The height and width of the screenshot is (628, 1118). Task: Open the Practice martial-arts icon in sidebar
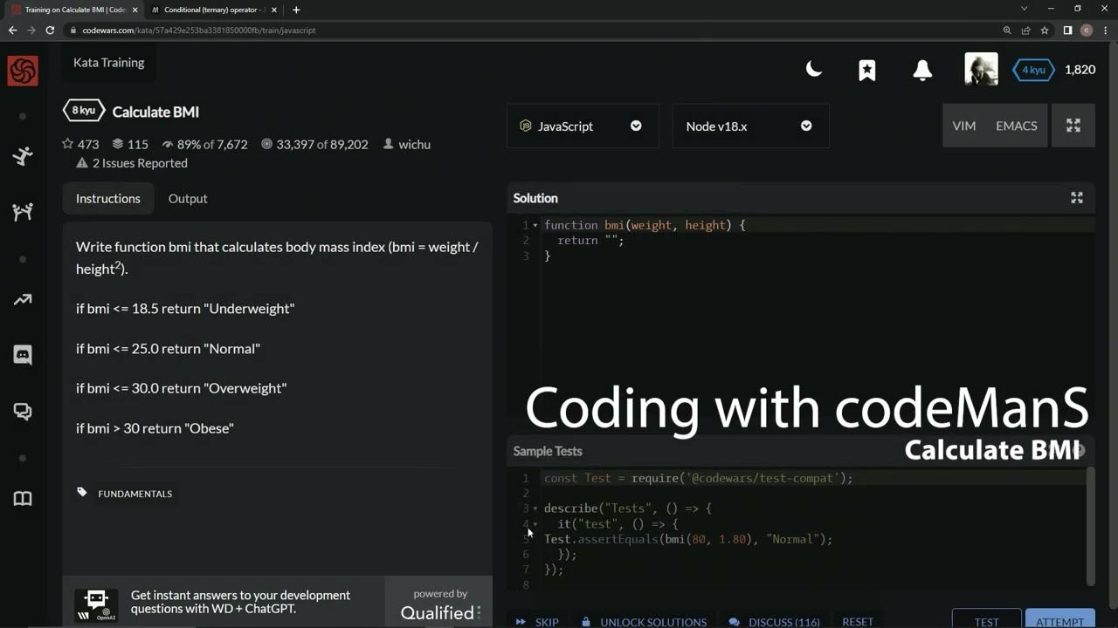(23, 156)
